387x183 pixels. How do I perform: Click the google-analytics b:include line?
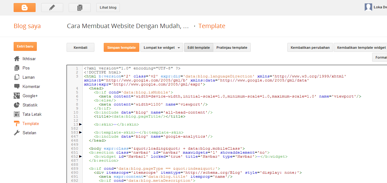pos(153,136)
